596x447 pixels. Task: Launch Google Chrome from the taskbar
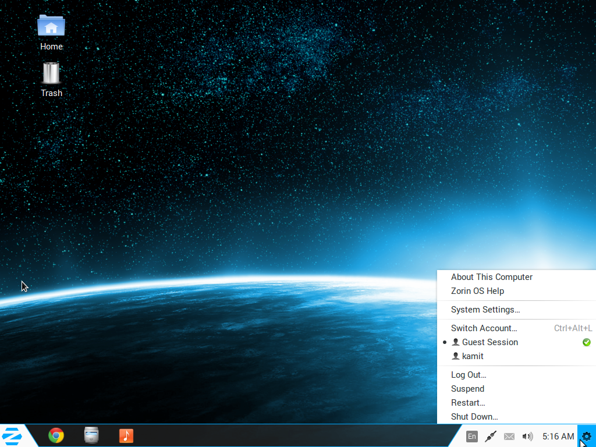(x=56, y=435)
